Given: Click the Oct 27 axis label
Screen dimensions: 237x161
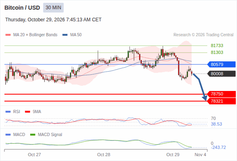Looking at the screenshot, I should [34, 155].
